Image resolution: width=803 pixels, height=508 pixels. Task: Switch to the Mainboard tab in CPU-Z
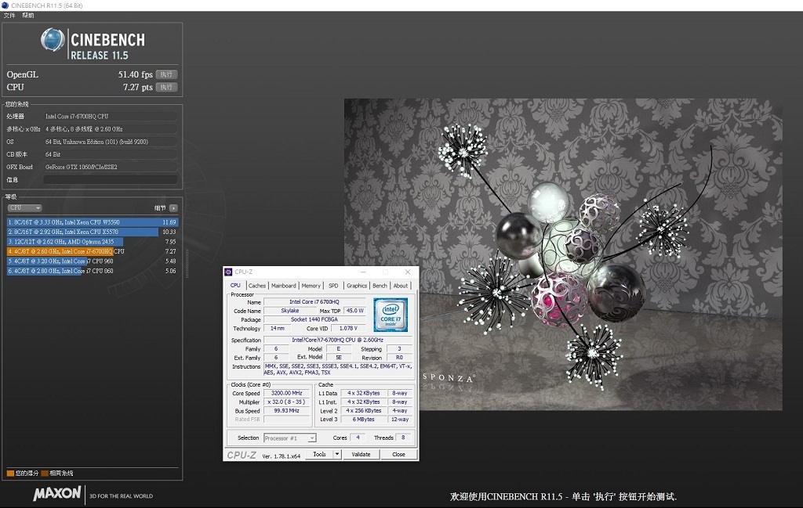pos(283,286)
